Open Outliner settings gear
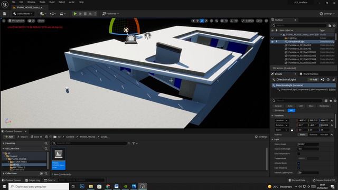338x190 pixels. [334, 26]
